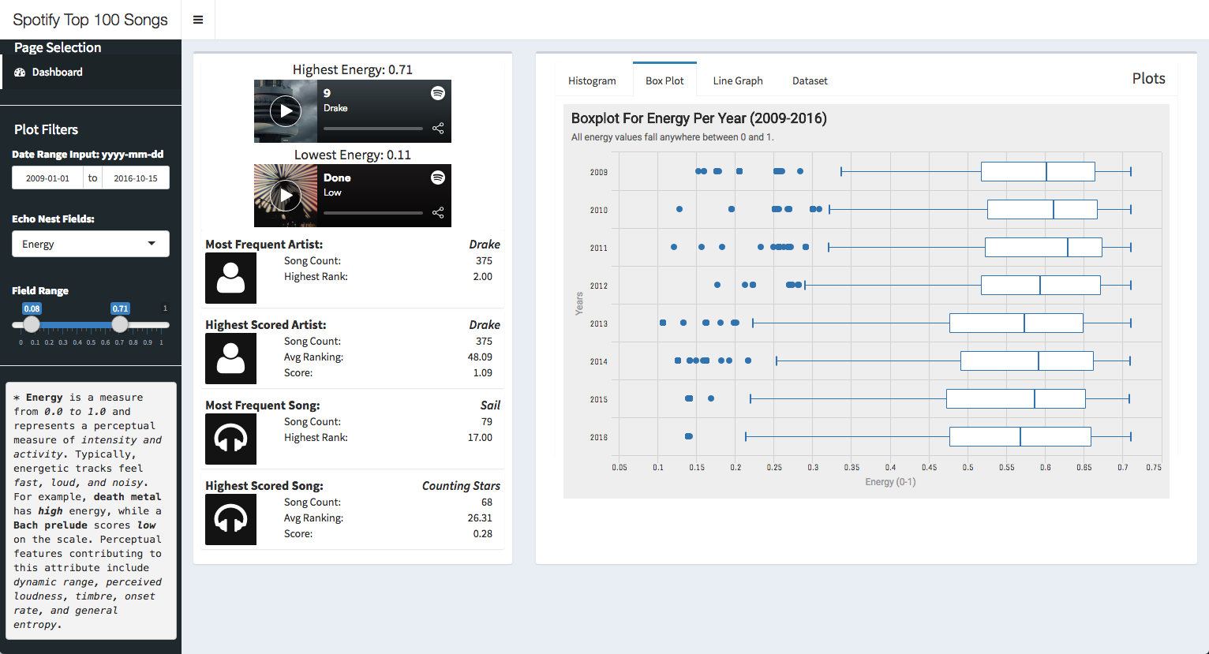Click the 2016 box in the boxplot
The width and height of the screenshot is (1209, 654).
pos(1020,436)
